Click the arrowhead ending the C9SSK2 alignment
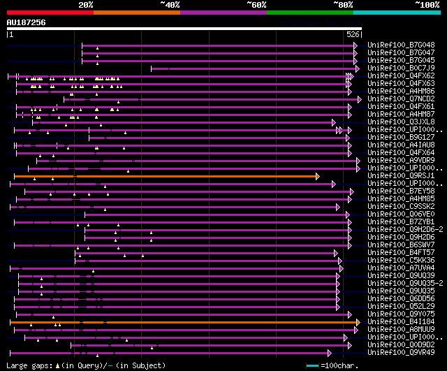Viewport: 447px width, 371px height. pos(338,208)
